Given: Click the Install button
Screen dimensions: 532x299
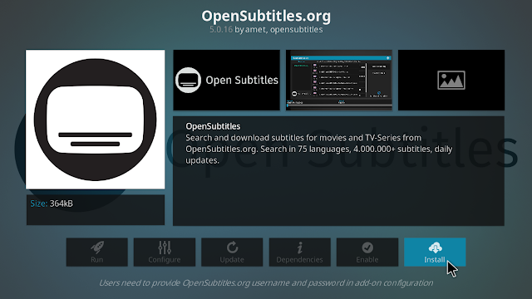Looking at the screenshot, I should coord(435,252).
